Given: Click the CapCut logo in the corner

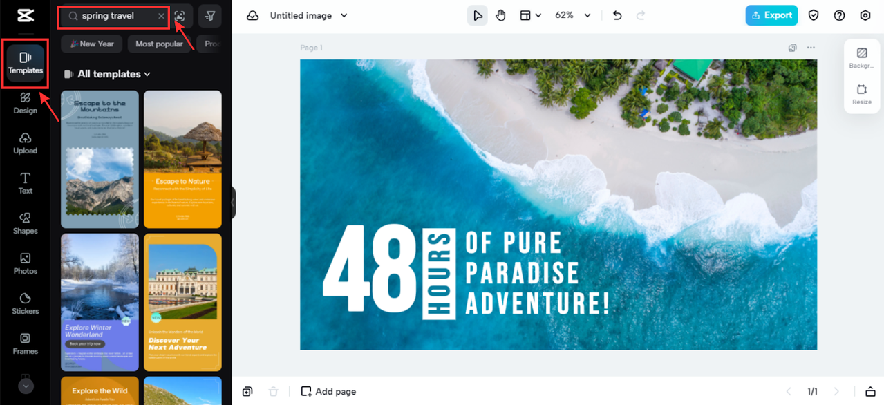Looking at the screenshot, I should (x=25, y=16).
